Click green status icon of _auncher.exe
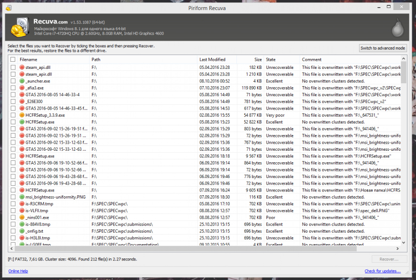Viewport: 416px width, 280px height. pyautogui.click(x=22, y=81)
